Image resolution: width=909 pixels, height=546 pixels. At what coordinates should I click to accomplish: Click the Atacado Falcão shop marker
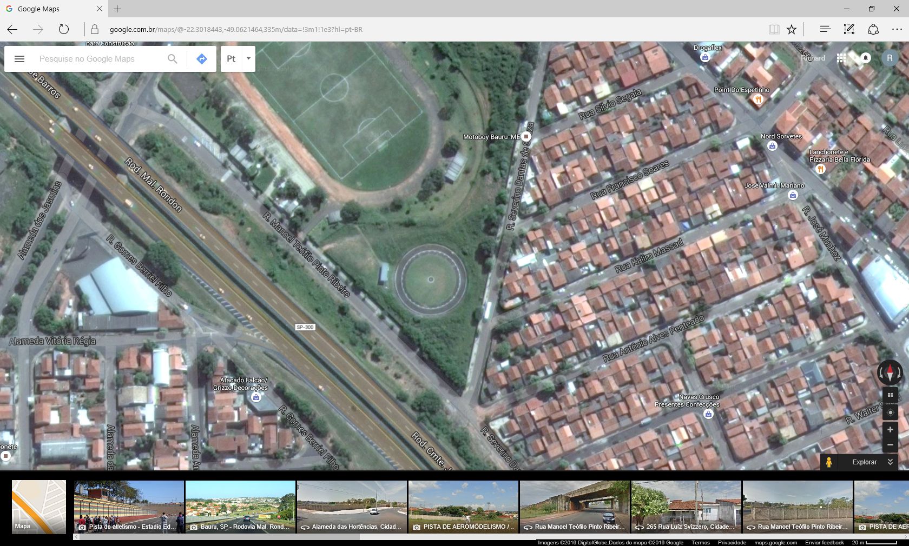click(256, 397)
